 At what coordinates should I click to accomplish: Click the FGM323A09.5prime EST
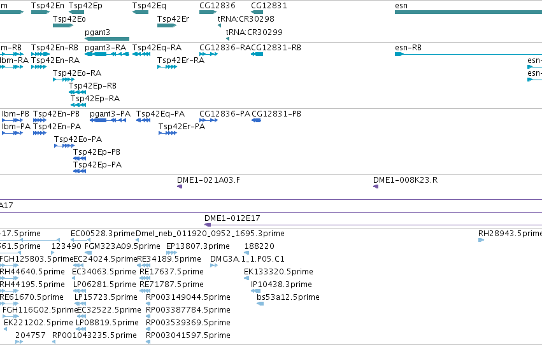pos(89,253)
